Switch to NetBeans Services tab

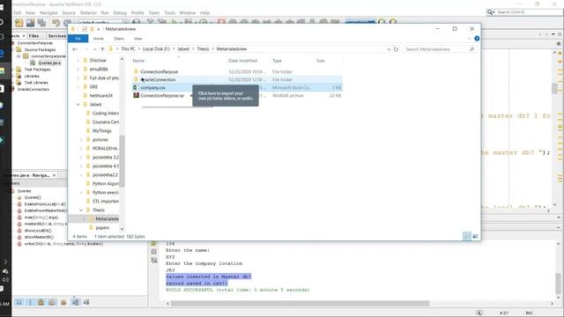[56, 36]
